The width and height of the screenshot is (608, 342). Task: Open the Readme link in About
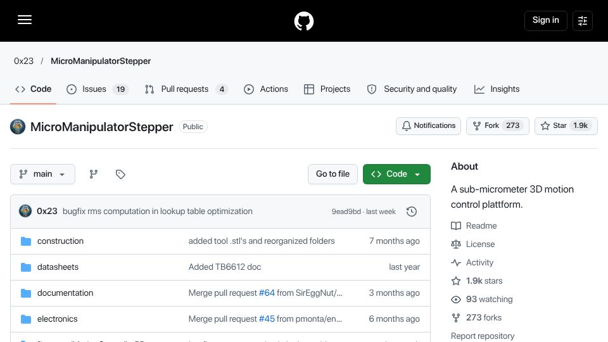pyautogui.click(x=474, y=225)
